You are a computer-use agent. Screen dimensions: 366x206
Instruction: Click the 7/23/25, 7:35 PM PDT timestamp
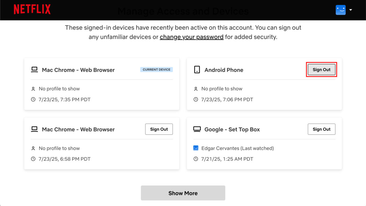[x=65, y=99]
